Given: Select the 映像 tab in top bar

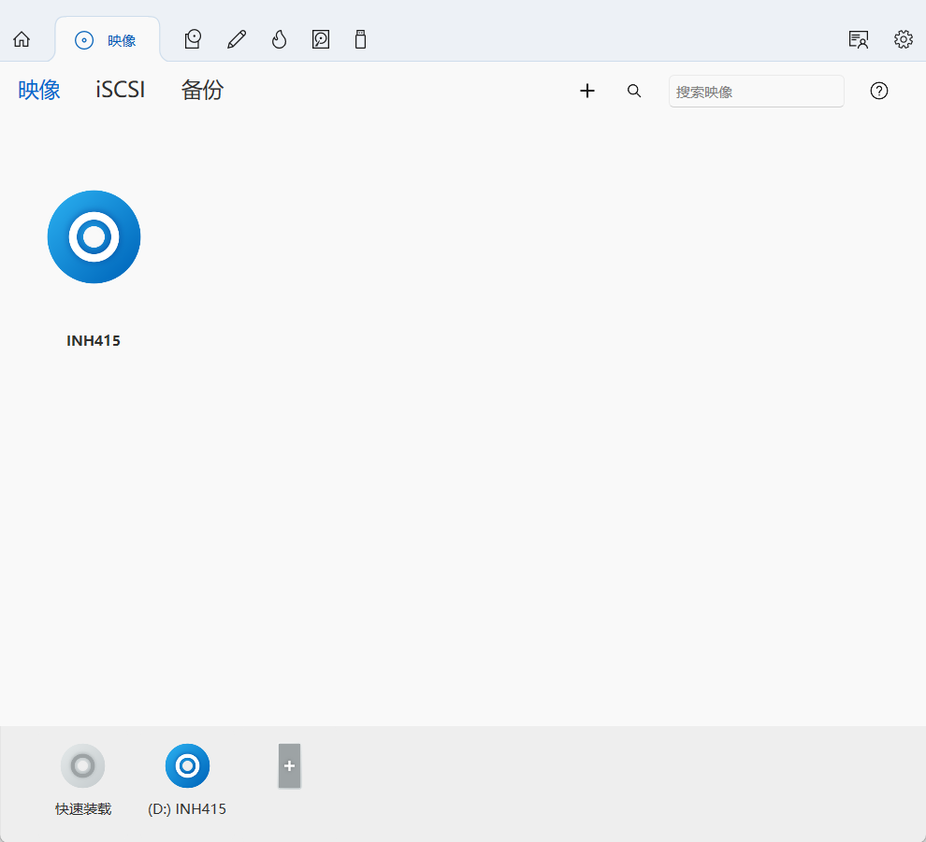Looking at the screenshot, I should click(107, 40).
